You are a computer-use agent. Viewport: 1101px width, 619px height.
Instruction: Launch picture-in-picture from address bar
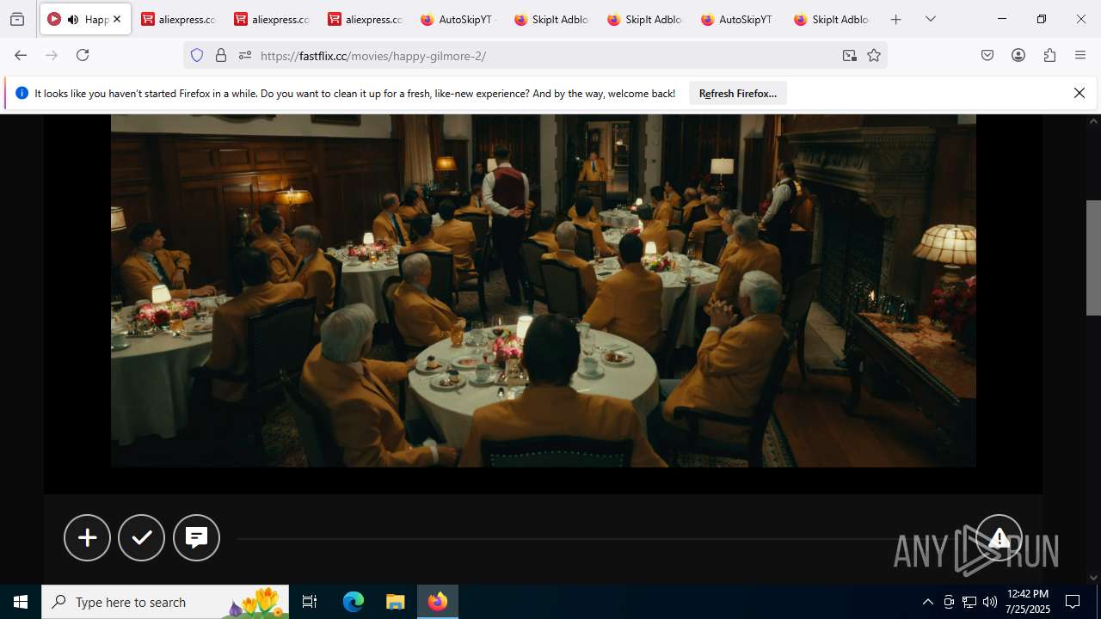[850, 55]
